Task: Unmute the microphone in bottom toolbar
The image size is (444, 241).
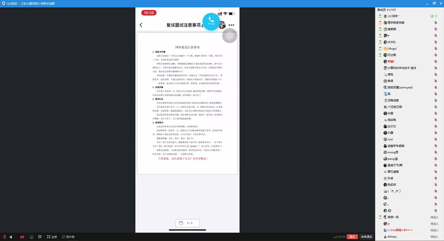Action: tap(4, 237)
